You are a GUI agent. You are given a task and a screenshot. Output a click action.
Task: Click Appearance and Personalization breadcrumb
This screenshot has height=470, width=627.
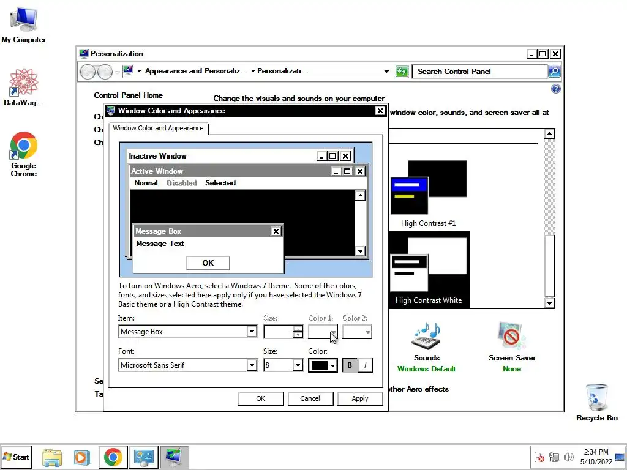[196, 71]
